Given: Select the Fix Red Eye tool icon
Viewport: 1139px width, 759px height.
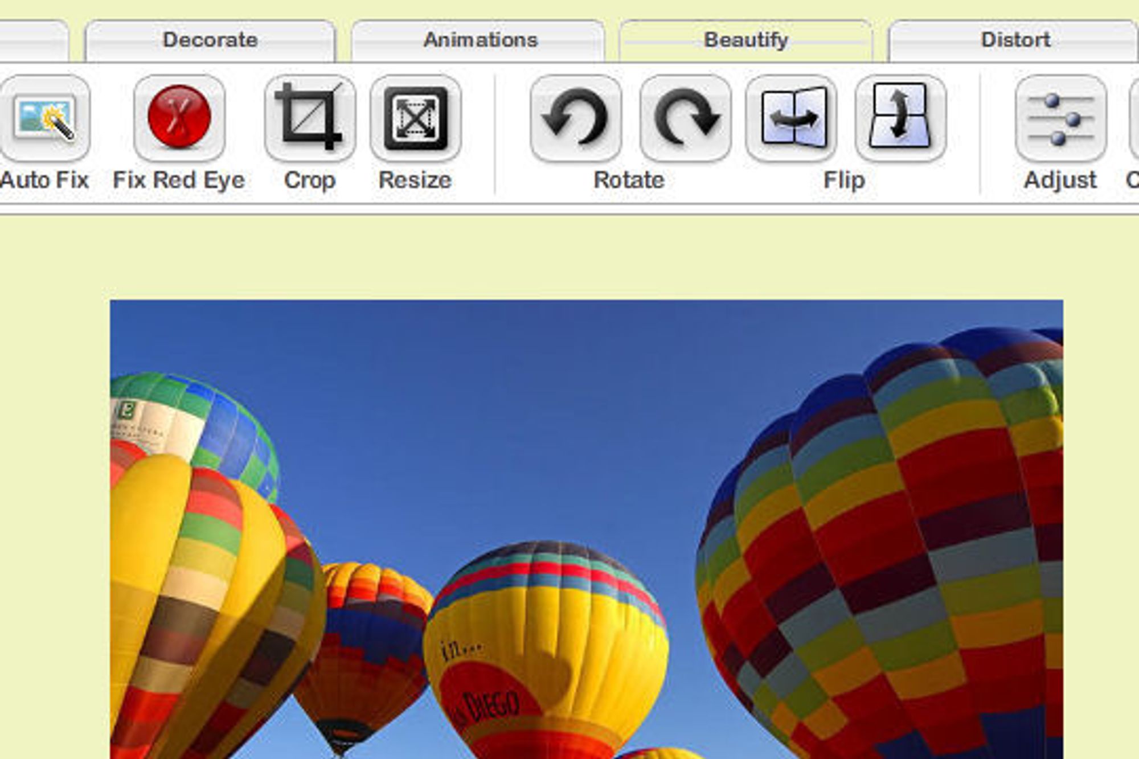Looking at the screenshot, I should pyautogui.click(x=179, y=118).
